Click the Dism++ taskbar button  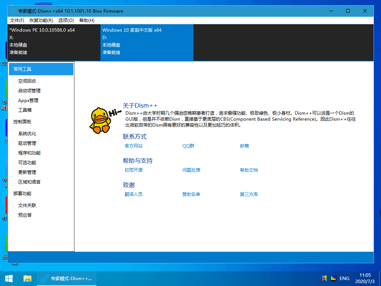pos(67,279)
